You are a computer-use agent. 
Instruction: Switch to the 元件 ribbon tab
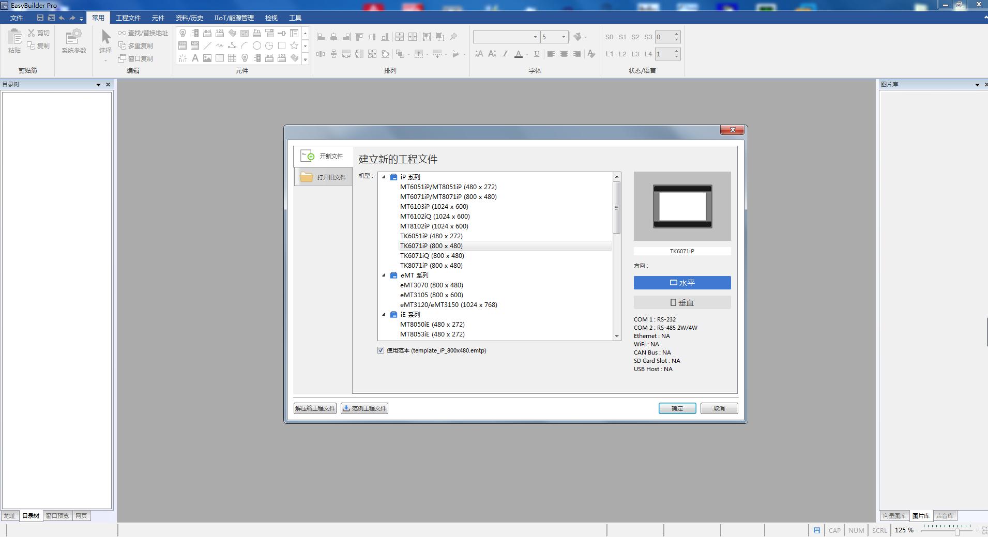158,18
